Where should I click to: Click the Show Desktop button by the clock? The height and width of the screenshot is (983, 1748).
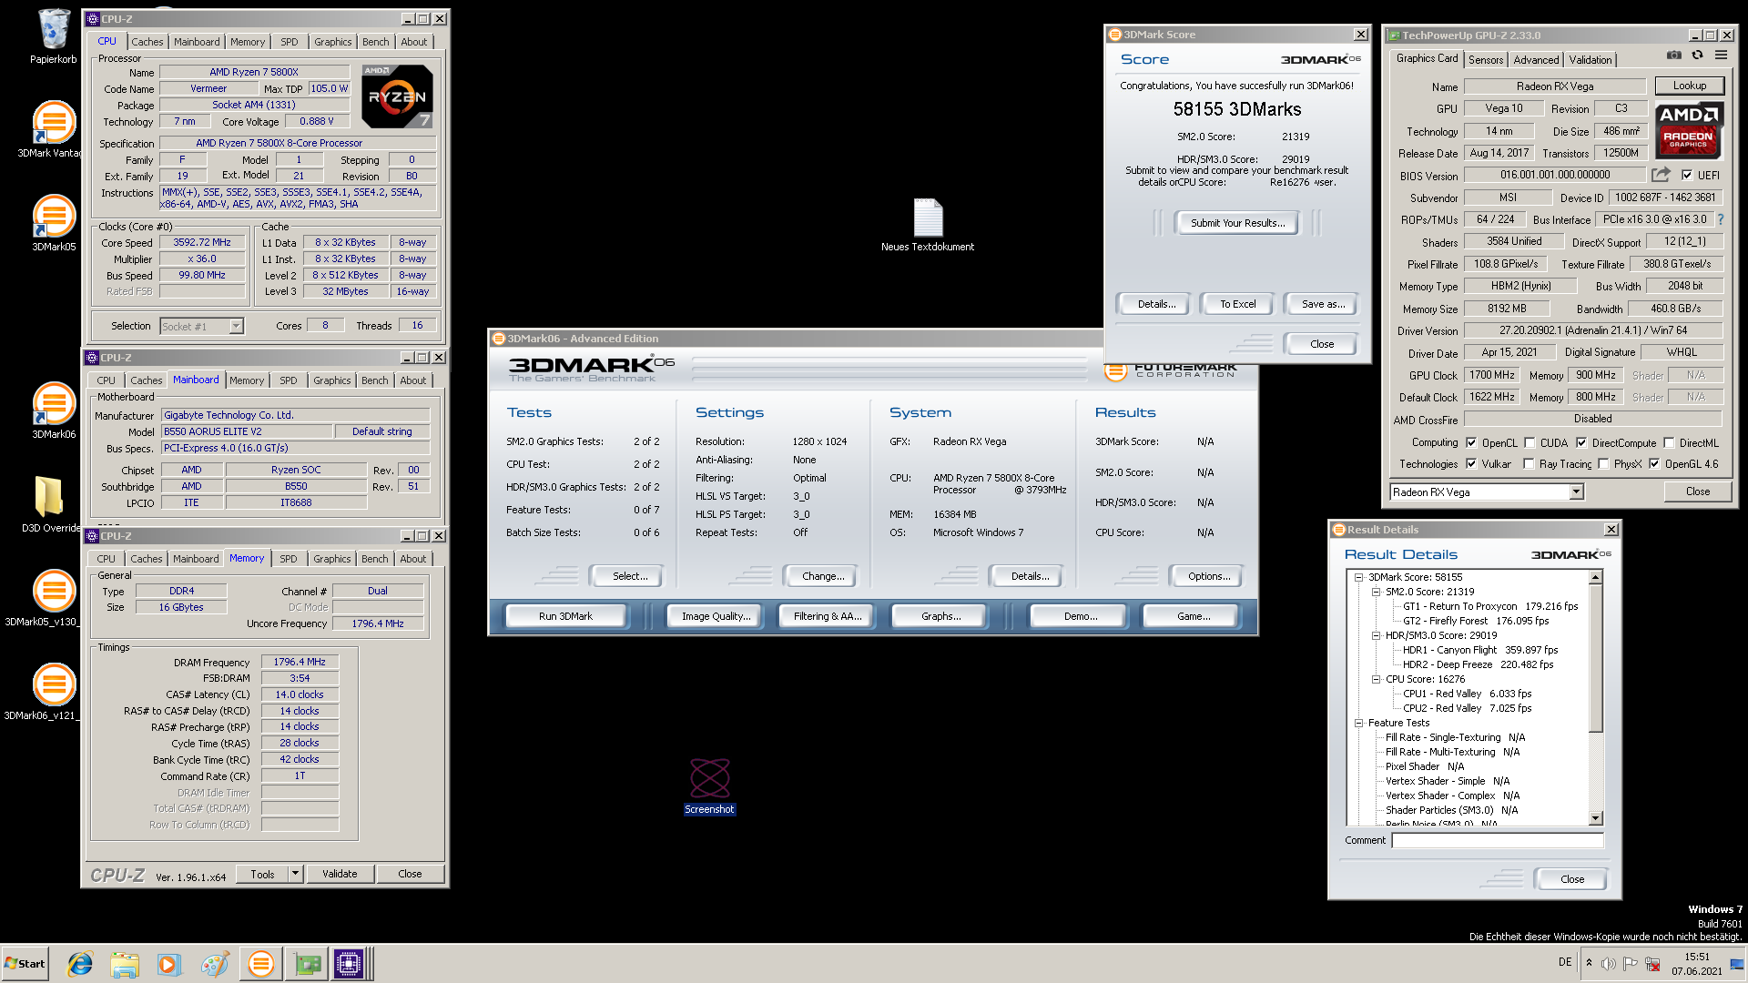pyautogui.click(x=1737, y=964)
